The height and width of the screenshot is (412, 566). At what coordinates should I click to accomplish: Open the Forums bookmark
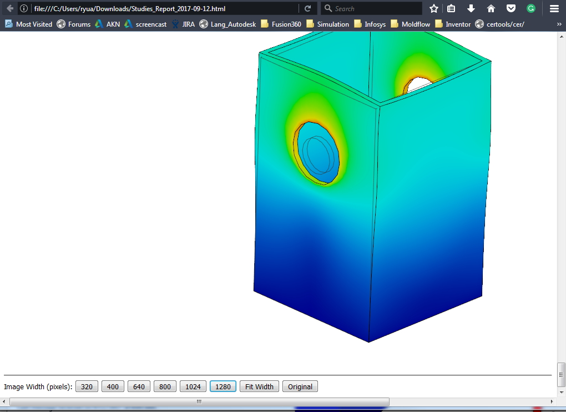point(74,24)
